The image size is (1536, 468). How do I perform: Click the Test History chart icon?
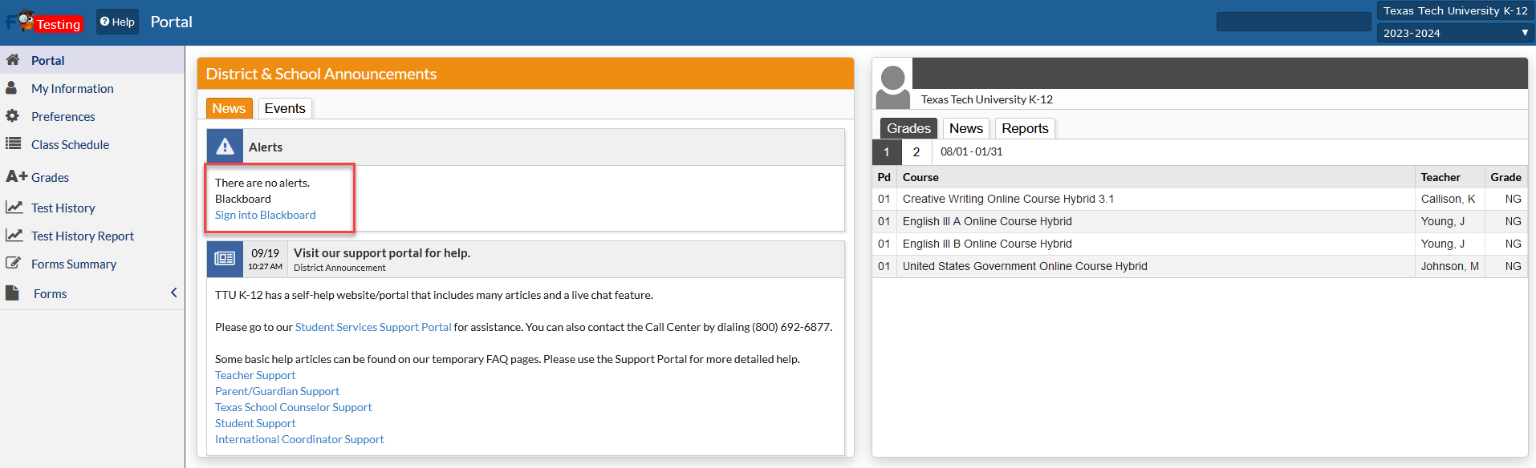point(14,208)
